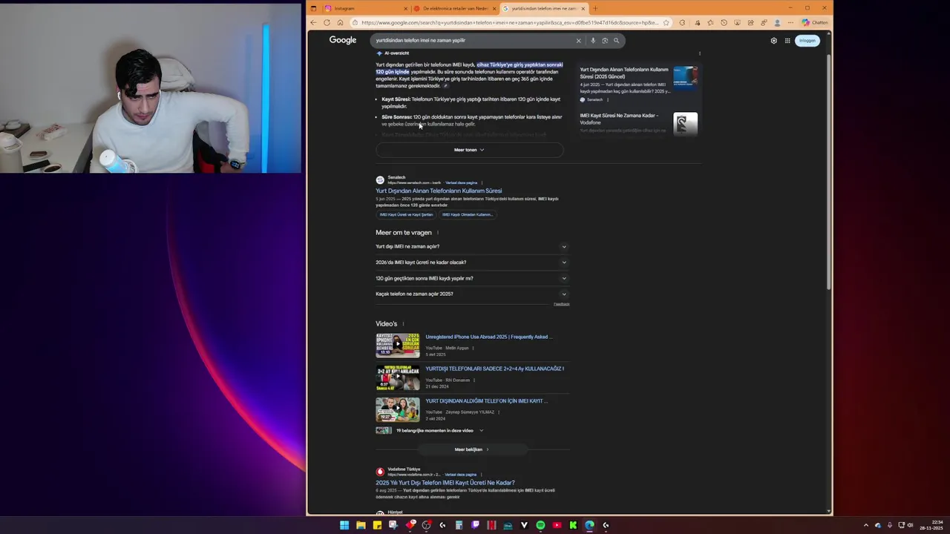
Task: Play 'Unregistered iPhone Use Abroad' video thumbnail
Action: point(397,345)
